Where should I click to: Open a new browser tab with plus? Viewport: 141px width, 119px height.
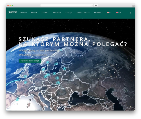[134, 6]
